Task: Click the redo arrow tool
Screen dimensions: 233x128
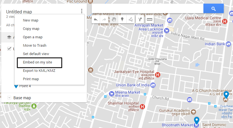Action: coord(104,19)
